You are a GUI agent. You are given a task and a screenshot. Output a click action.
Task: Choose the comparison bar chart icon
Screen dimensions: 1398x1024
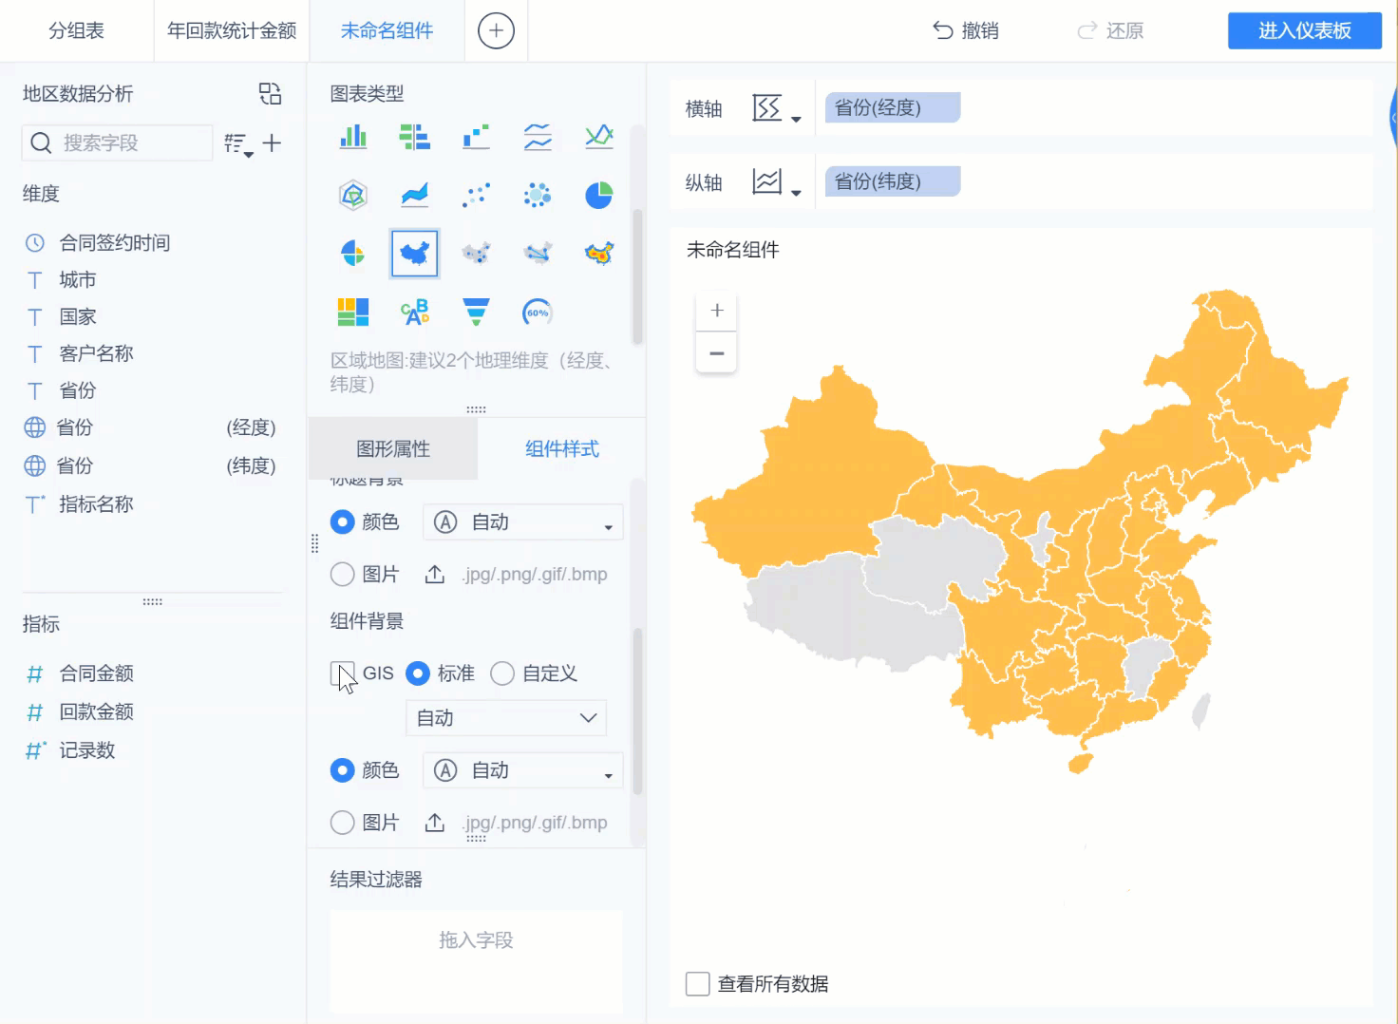point(414,137)
